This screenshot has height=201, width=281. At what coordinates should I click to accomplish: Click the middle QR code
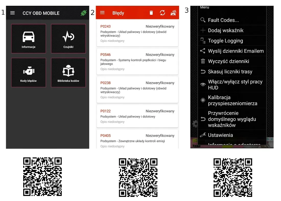click(138, 177)
